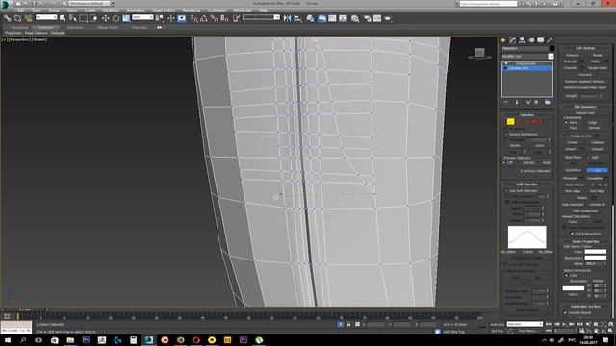Screen dimensions: 616x346
Task: Switch to the Freeform ribbon tab
Action: 45,28
